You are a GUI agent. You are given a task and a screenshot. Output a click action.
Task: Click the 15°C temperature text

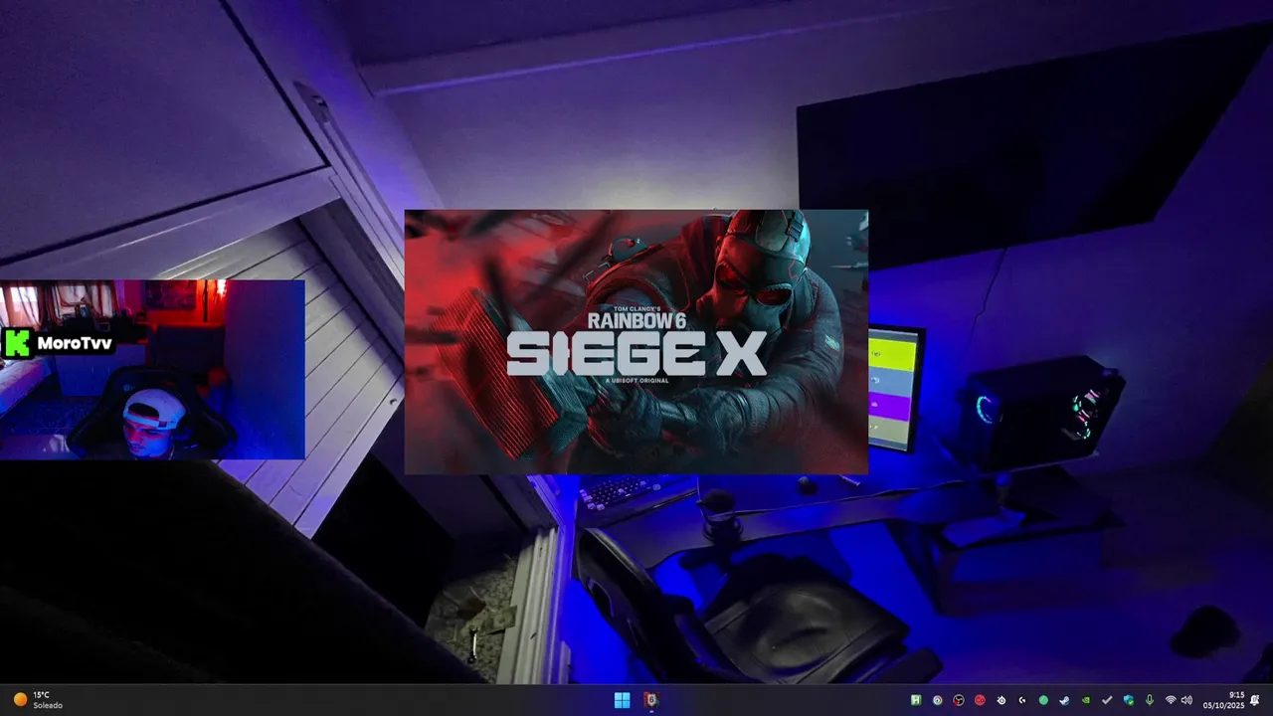(41, 695)
